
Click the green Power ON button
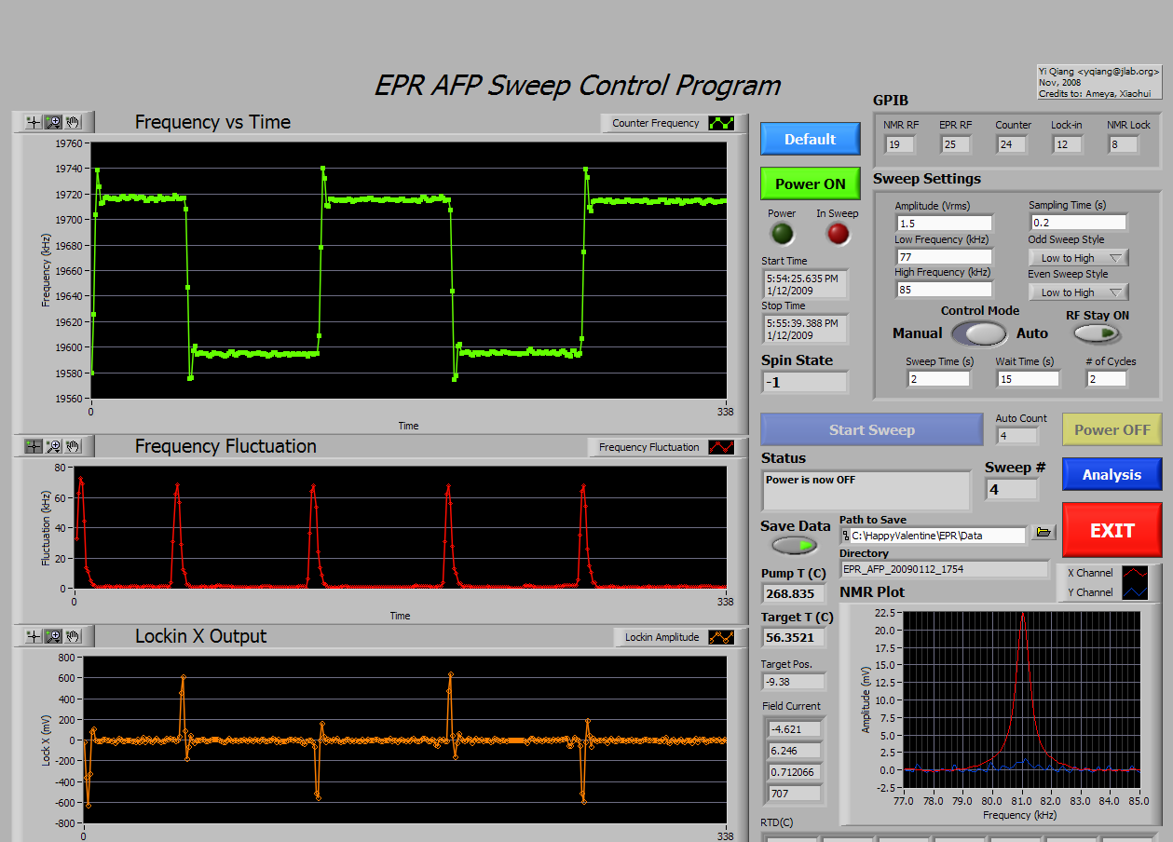(x=810, y=183)
